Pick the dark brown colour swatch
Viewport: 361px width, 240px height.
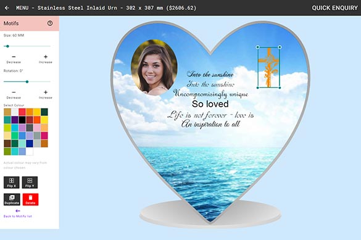tap(7, 143)
